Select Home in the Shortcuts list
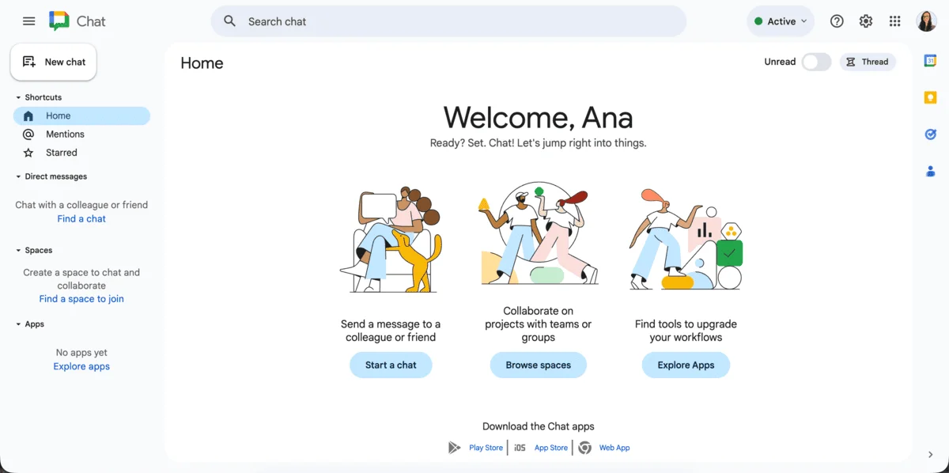Screen dimensions: 949x473 click(59, 115)
